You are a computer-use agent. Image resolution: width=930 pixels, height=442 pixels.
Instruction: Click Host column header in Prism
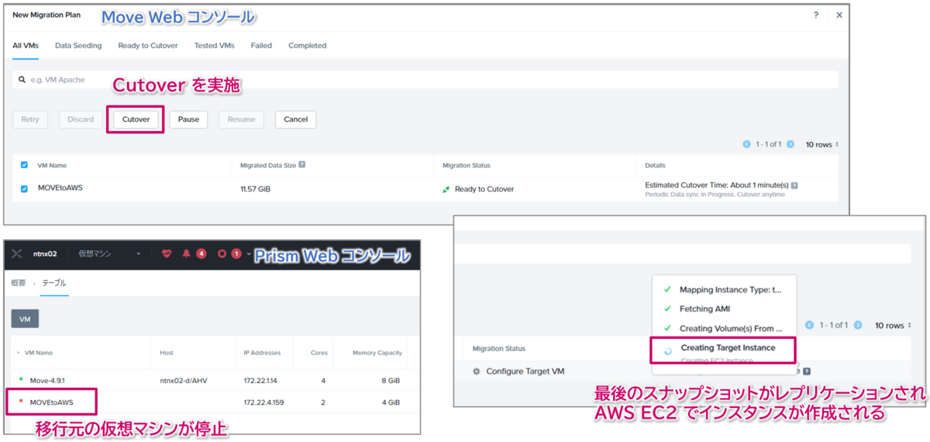tap(167, 353)
